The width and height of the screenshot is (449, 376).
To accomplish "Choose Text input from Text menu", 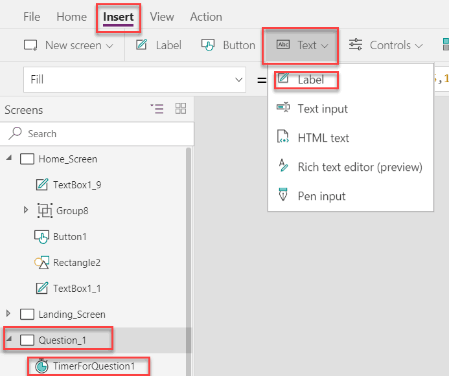I will pos(323,109).
